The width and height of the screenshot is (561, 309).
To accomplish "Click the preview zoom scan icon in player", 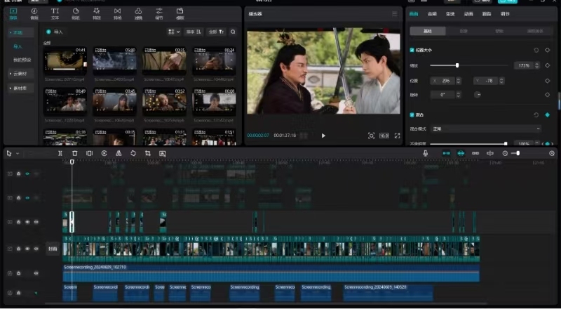I will (x=372, y=136).
